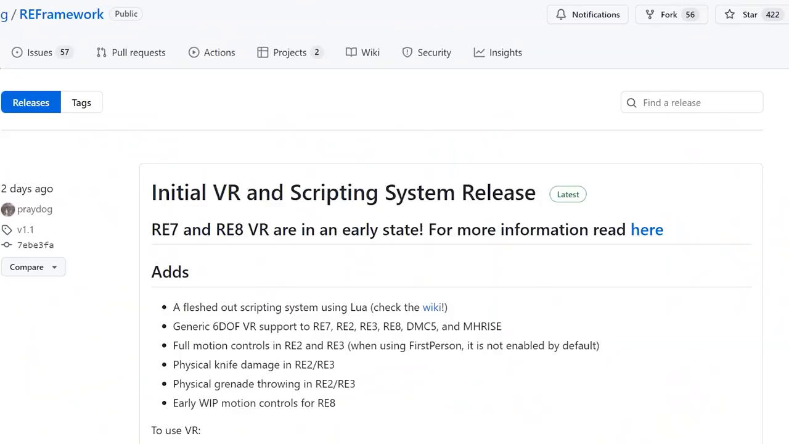Select the Releases button
This screenshot has height=444, width=789.
(x=31, y=102)
